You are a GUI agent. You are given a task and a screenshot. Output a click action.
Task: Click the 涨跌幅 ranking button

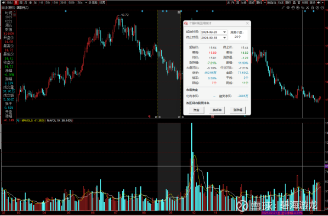237,110
